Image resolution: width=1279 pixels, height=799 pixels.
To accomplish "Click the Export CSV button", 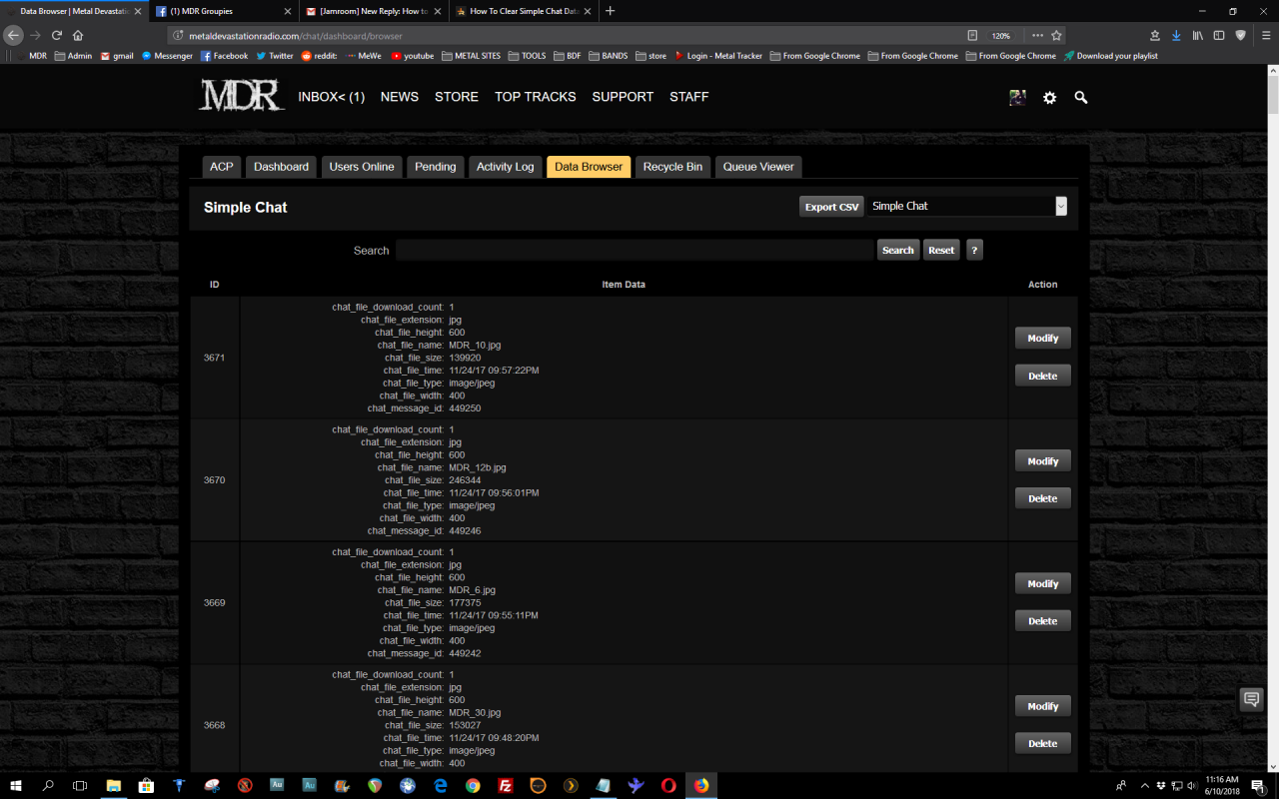I will 831,207.
